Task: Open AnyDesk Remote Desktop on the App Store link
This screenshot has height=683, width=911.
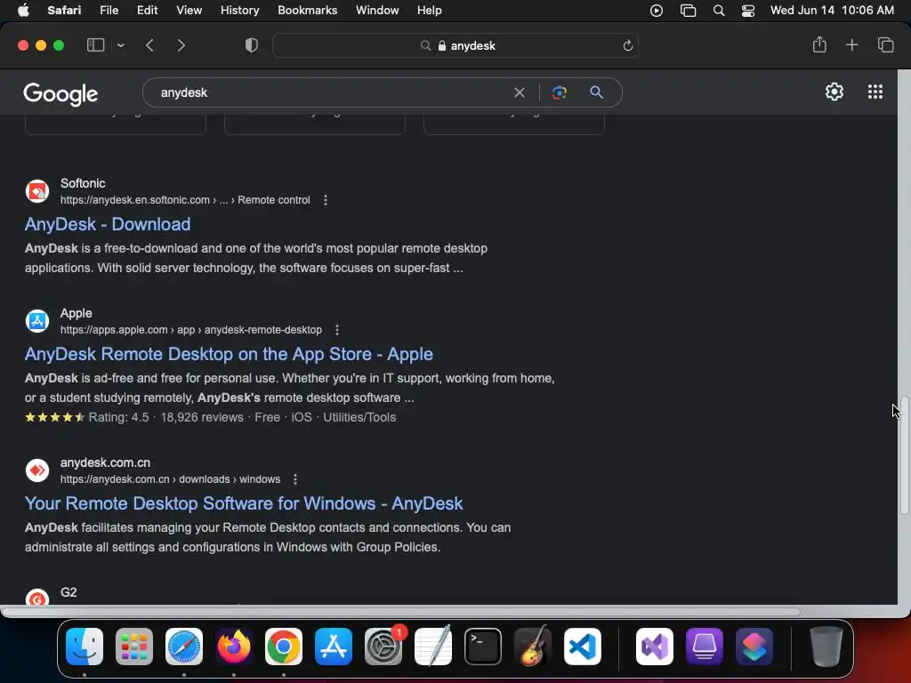Action: point(229,354)
